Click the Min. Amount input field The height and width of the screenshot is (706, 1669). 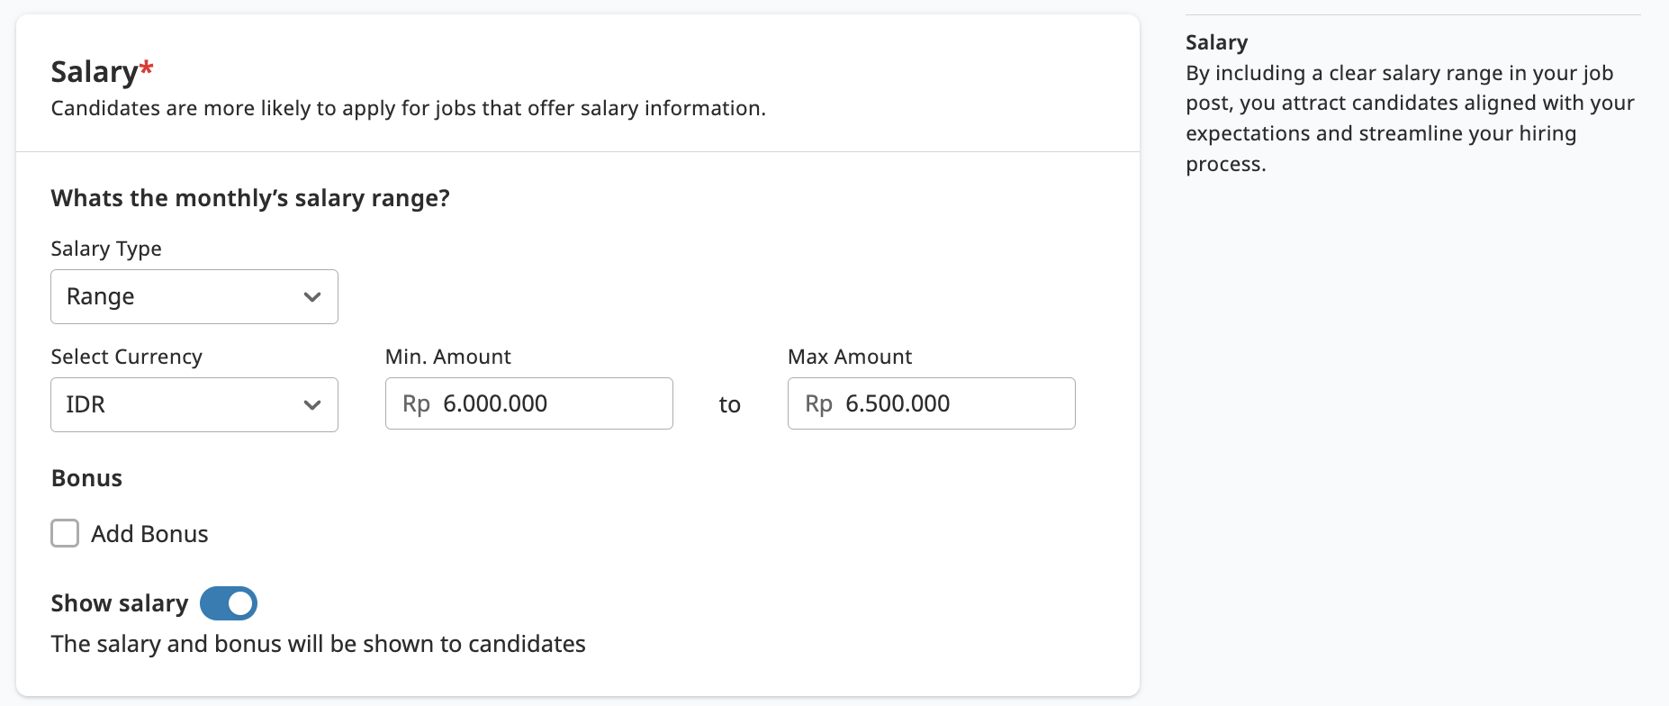click(x=529, y=403)
